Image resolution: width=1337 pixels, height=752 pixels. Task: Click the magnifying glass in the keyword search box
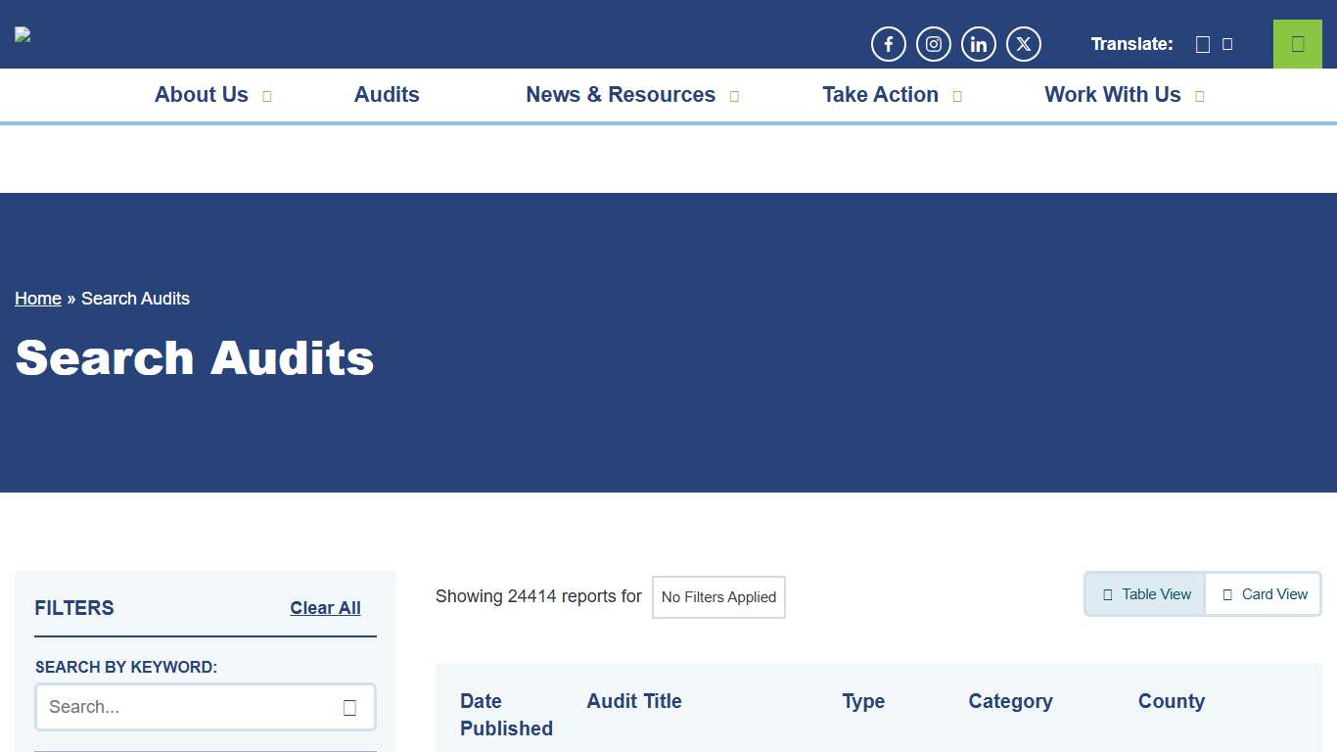click(x=349, y=707)
